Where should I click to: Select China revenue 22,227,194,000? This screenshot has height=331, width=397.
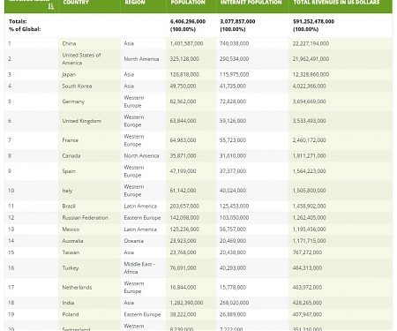tap(311, 43)
